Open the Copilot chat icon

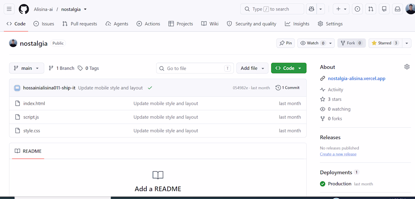(311, 9)
